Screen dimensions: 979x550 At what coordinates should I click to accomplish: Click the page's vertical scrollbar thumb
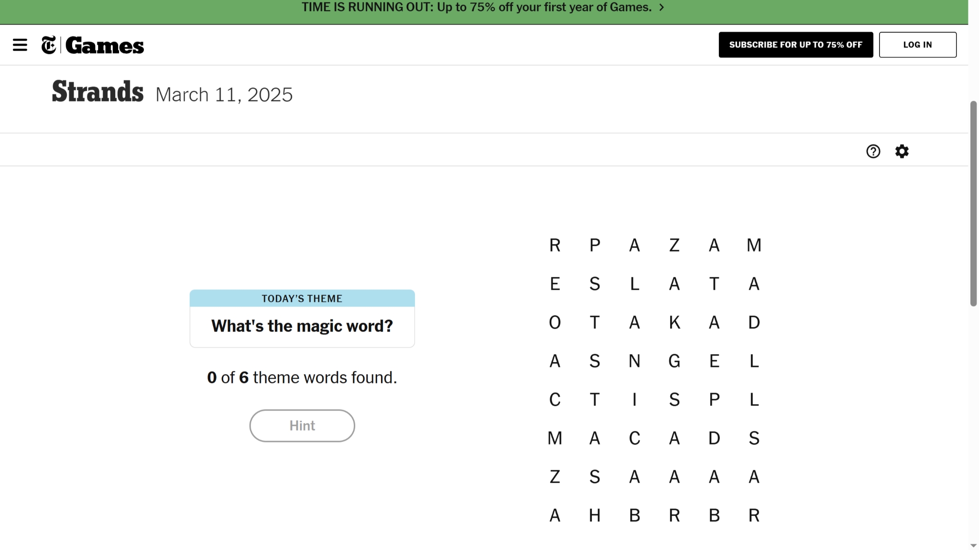(x=973, y=203)
